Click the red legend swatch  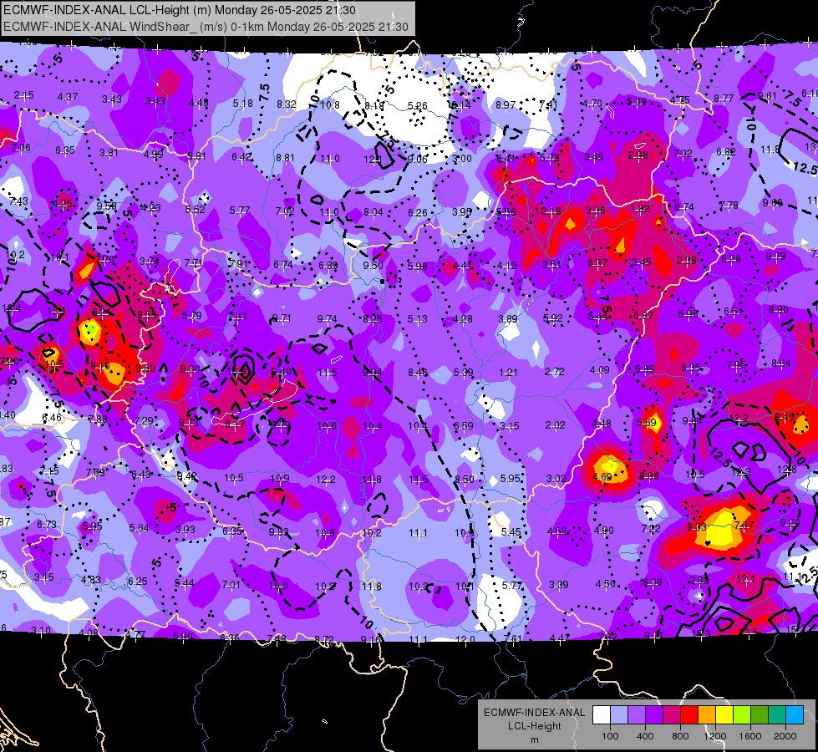point(689,715)
